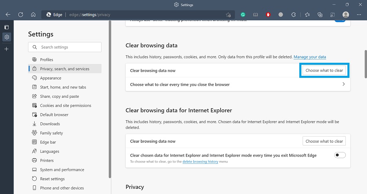Viewport: 367px width, 194px height.
Task: Open Cookies and site permissions section
Action: (65, 106)
